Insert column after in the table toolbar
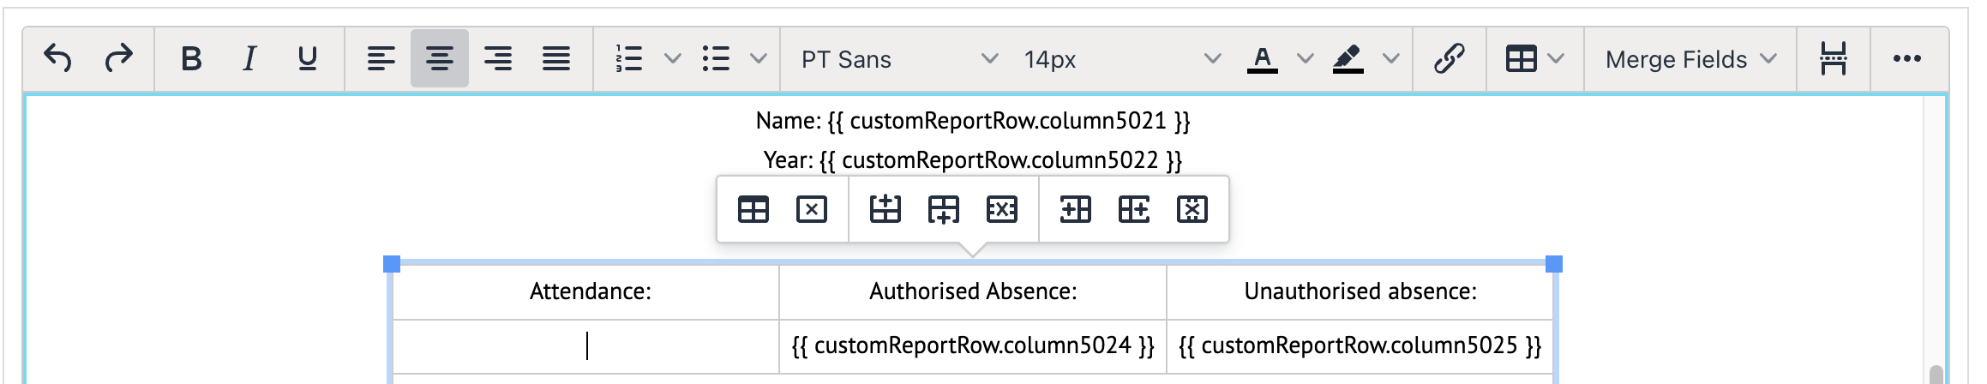The width and height of the screenshot is (1987, 384). (x=1133, y=209)
